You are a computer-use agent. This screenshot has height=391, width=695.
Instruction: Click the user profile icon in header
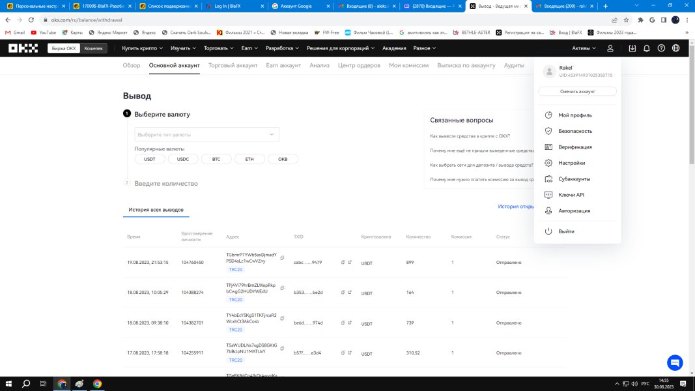610,48
